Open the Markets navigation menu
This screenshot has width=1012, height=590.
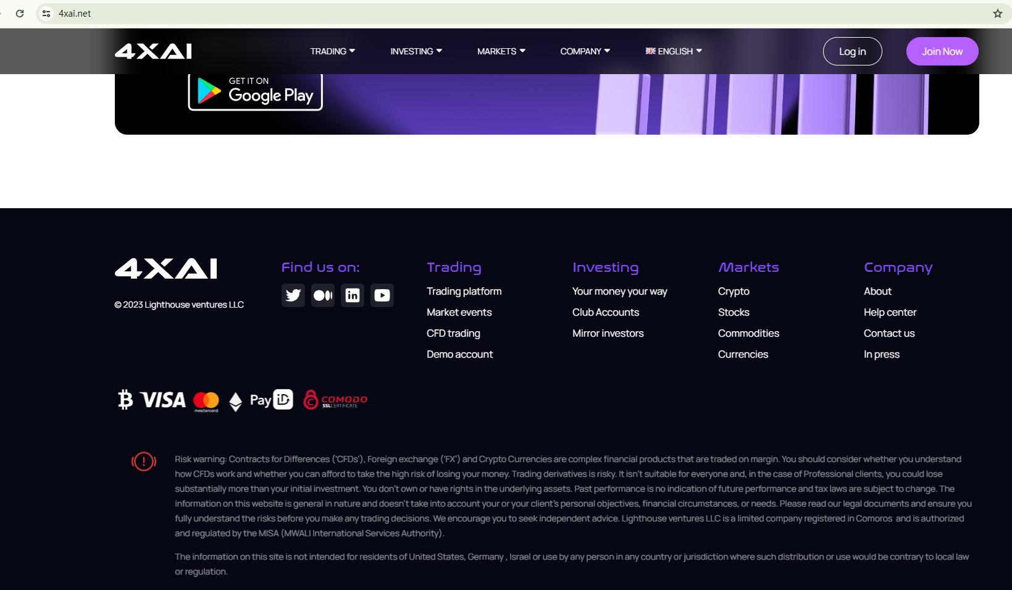[x=501, y=51]
